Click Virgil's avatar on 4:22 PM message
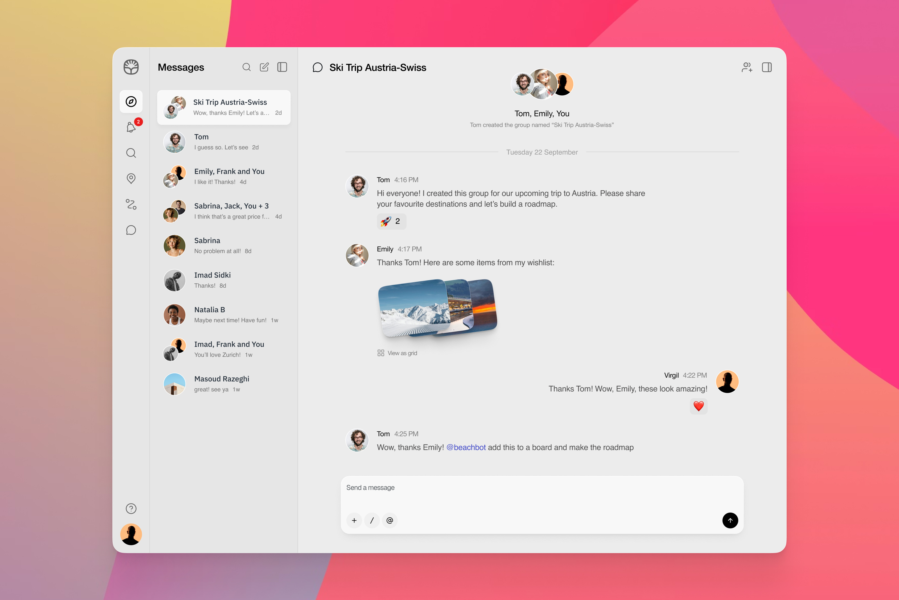899x600 pixels. (x=727, y=382)
